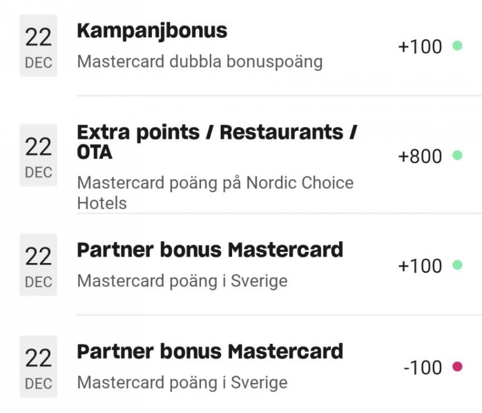
Task: Tap the 22 DEC date badge for Kampanjbonus
Action: coord(38,46)
